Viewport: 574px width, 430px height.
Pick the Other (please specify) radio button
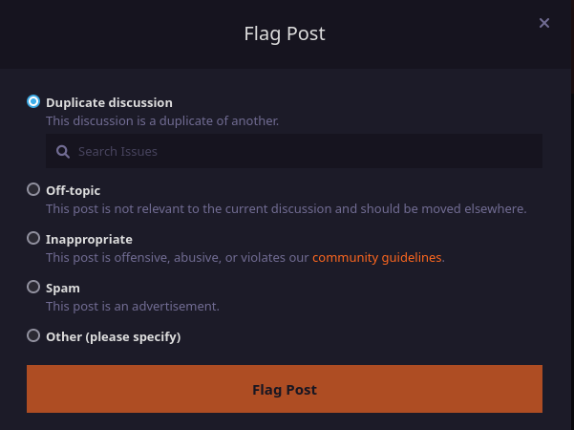pos(34,335)
